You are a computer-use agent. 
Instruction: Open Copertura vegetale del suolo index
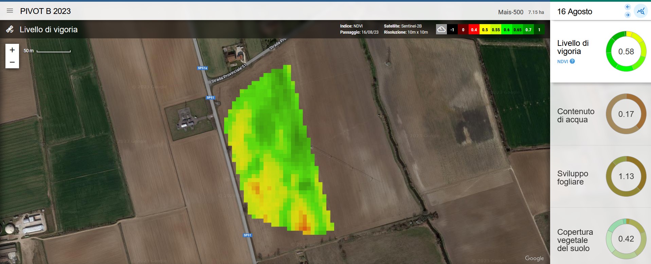click(600, 239)
